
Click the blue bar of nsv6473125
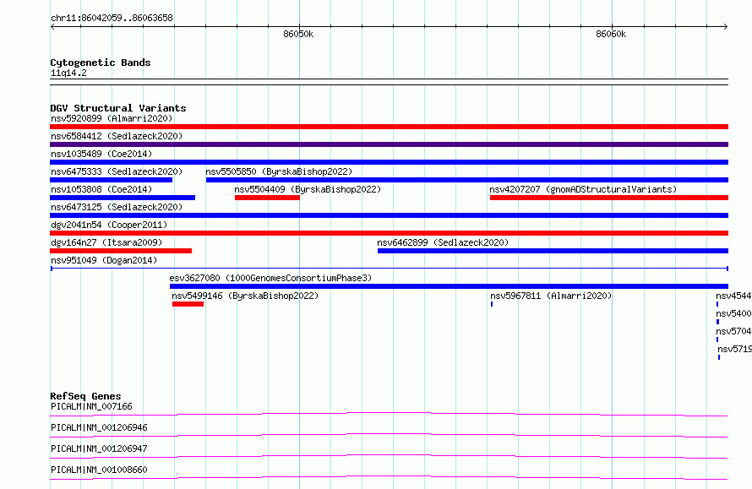389,215
